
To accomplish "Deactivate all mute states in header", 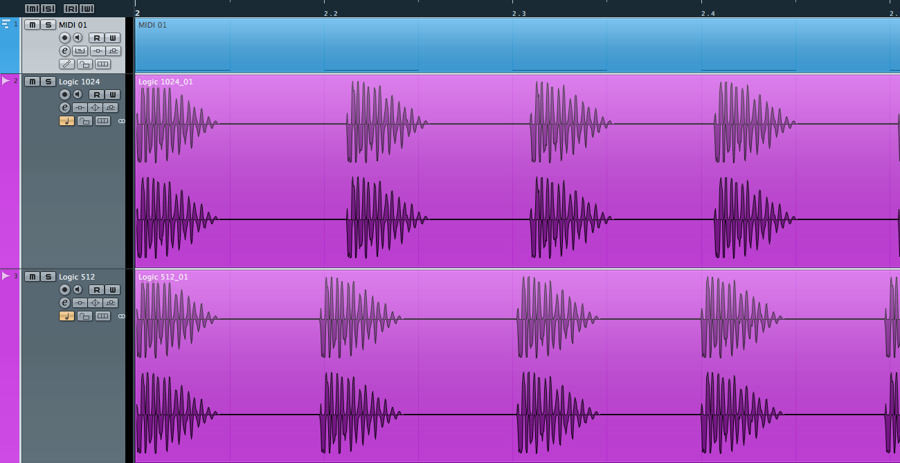I will [32, 9].
